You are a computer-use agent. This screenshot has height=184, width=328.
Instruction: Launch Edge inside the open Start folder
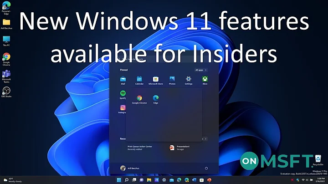[x=156, y=100]
